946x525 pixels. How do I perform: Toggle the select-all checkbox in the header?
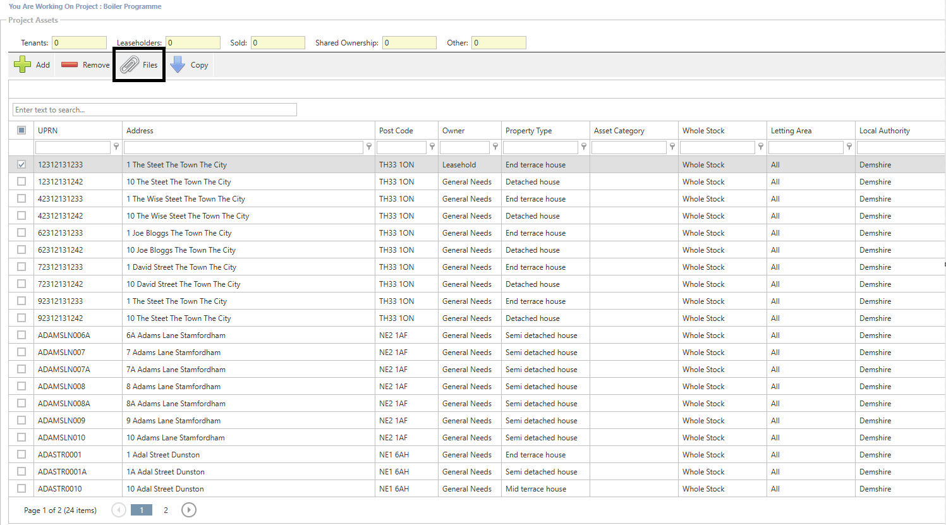pyautogui.click(x=21, y=130)
